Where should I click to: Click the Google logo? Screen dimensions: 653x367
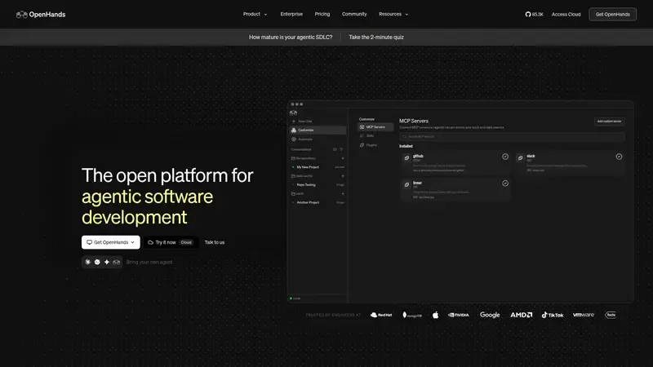click(x=490, y=315)
